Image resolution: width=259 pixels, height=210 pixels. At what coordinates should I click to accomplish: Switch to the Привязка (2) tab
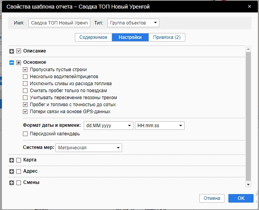coord(167,37)
